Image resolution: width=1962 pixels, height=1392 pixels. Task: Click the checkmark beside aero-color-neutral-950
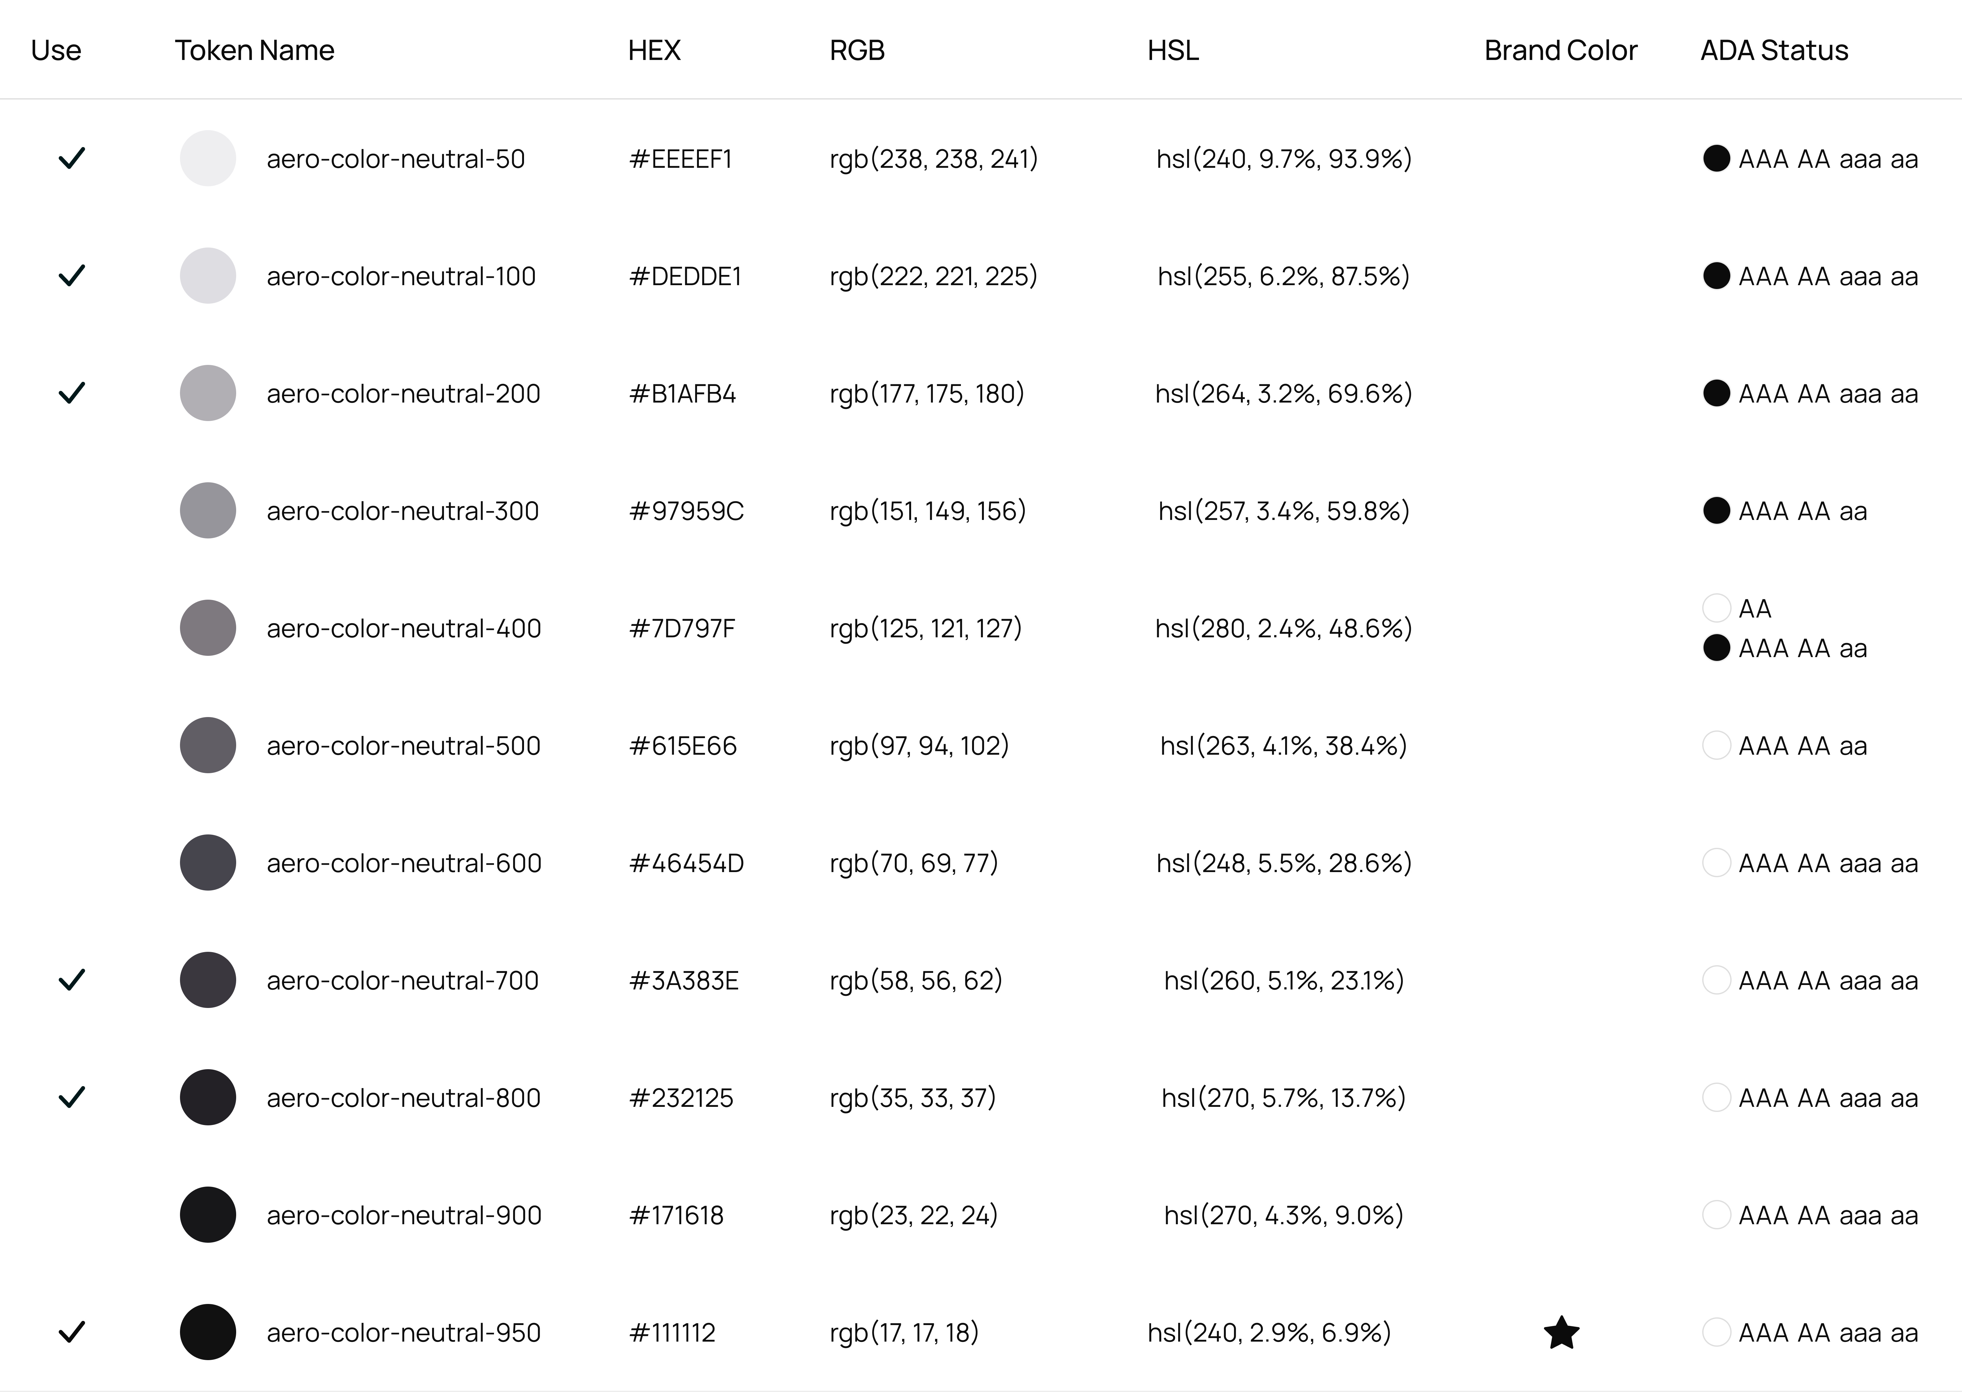72,1332
